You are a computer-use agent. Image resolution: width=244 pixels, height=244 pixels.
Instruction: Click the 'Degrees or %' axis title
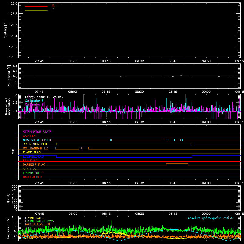pyautogui.click(x=8, y=228)
